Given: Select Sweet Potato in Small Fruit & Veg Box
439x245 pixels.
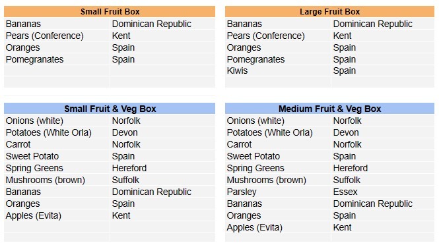Looking at the screenshot, I should point(57,157).
